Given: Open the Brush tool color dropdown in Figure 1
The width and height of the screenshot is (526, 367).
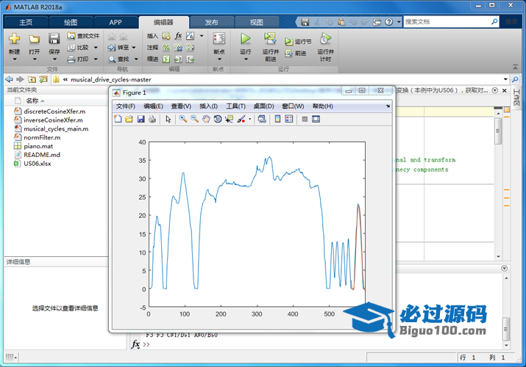Looking at the screenshot, I should tap(249, 119).
